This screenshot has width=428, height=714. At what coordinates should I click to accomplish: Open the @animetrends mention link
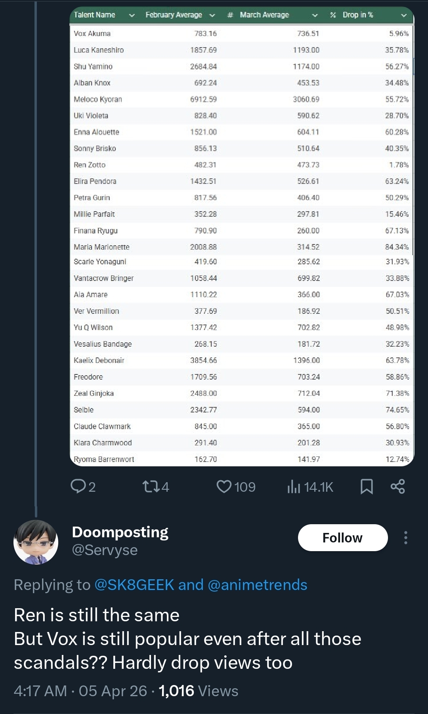257,585
